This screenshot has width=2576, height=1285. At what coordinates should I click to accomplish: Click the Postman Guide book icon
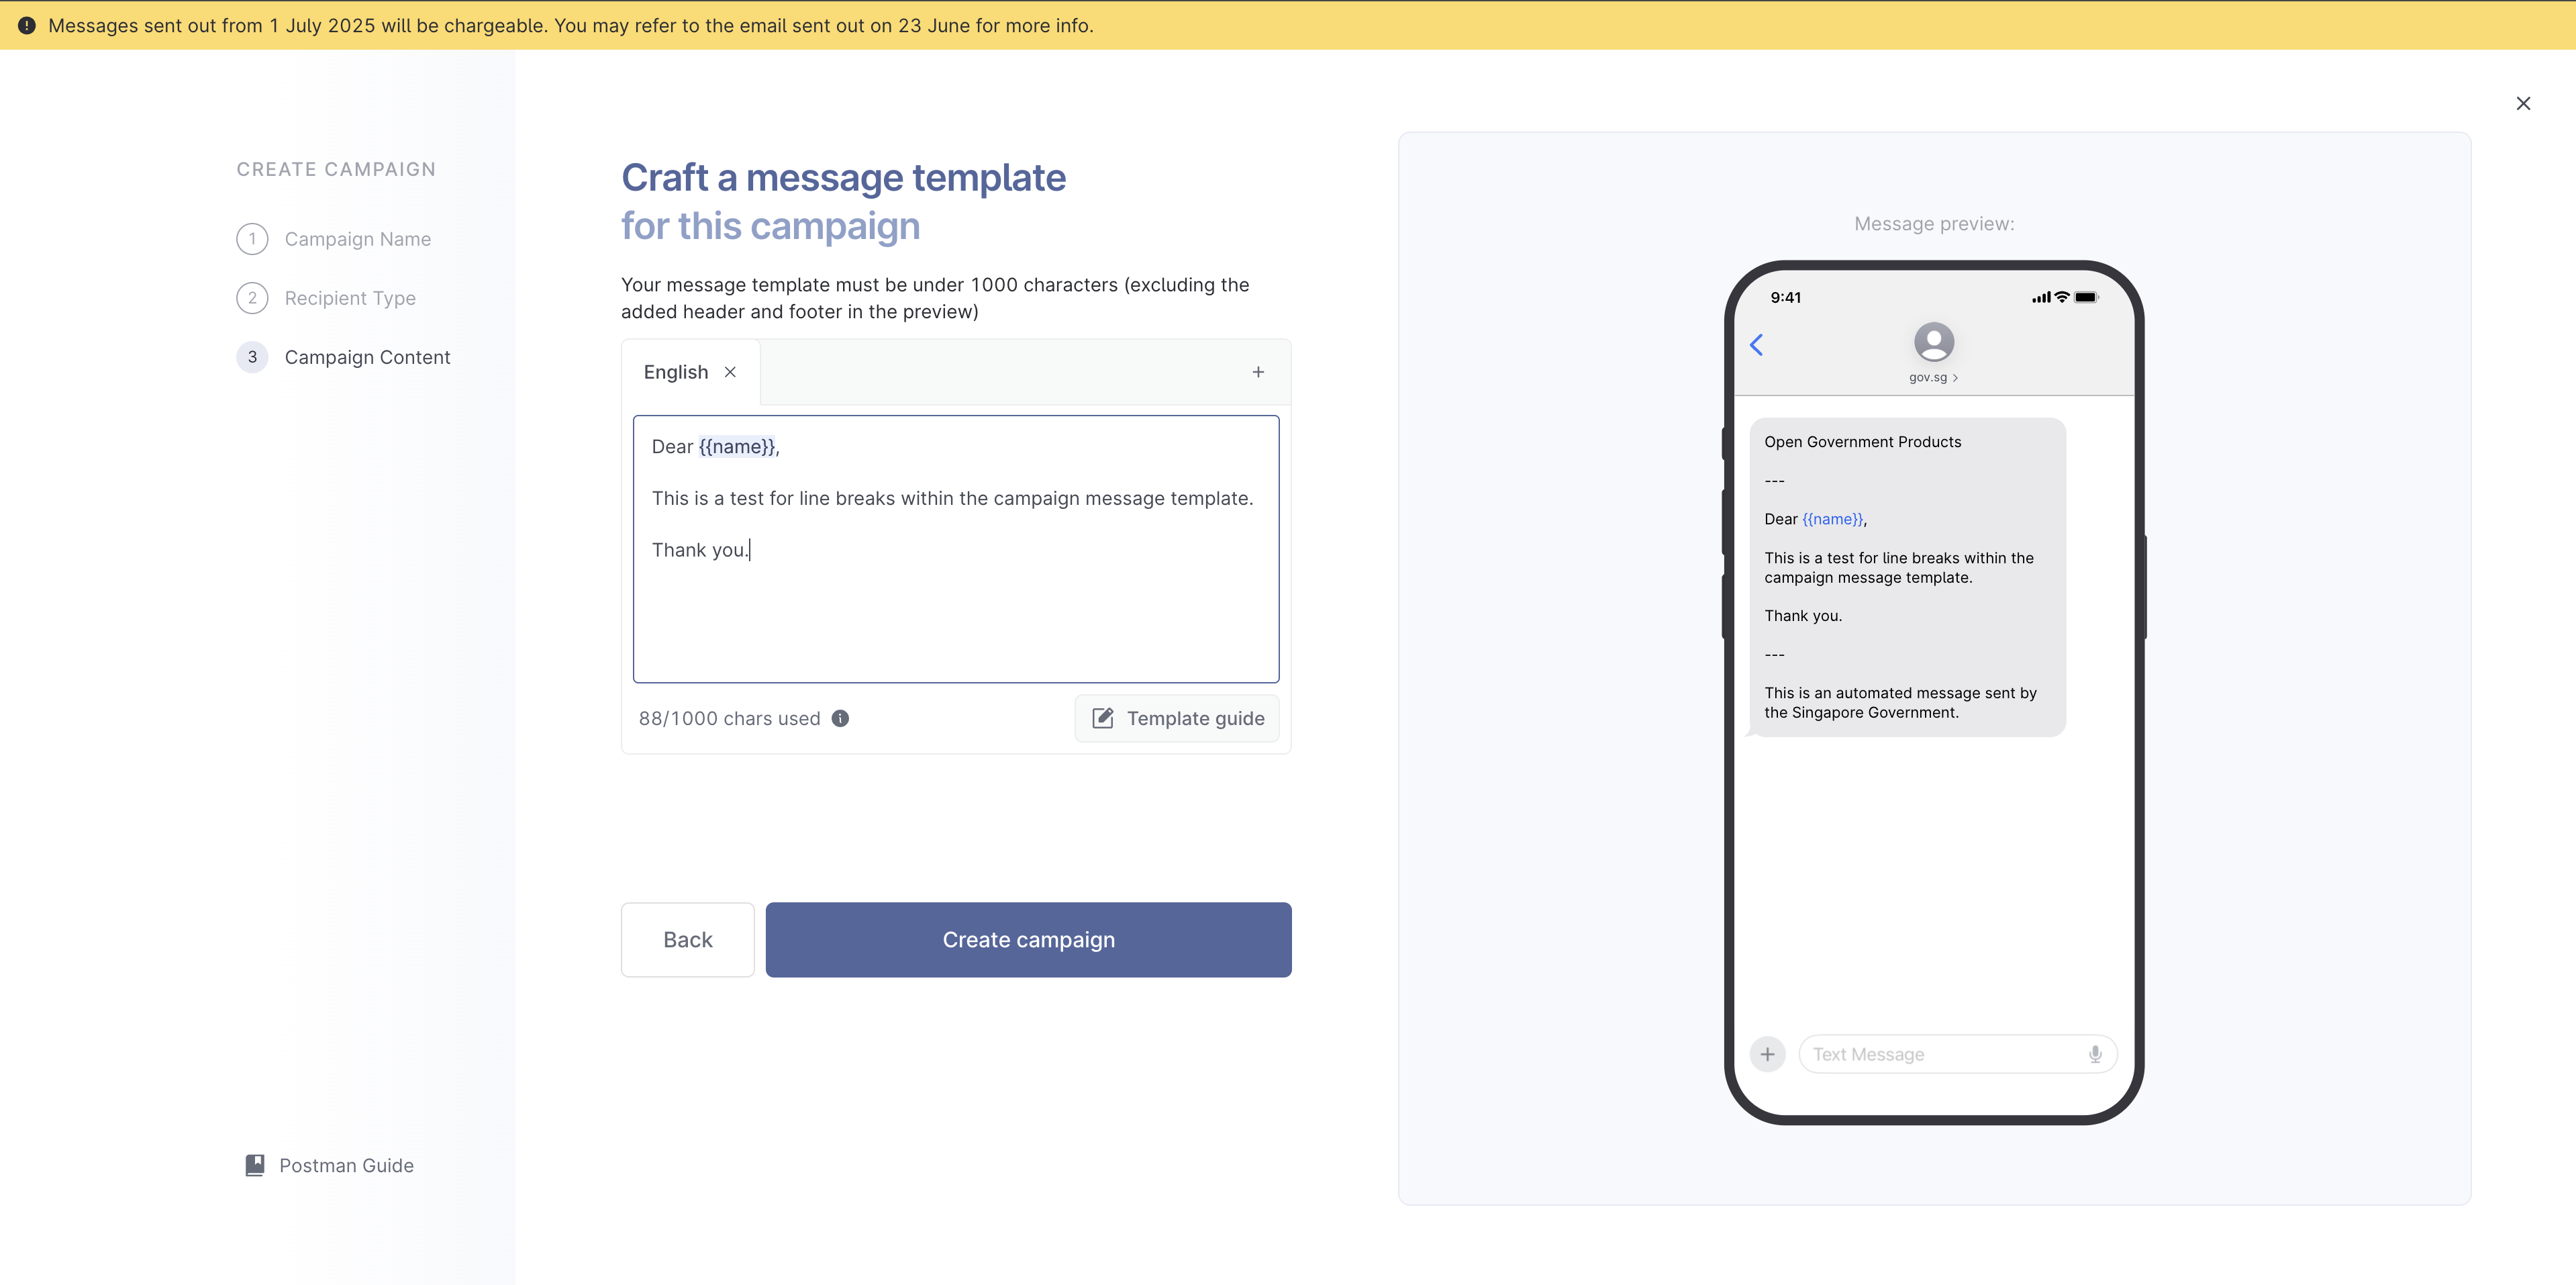point(255,1165)
